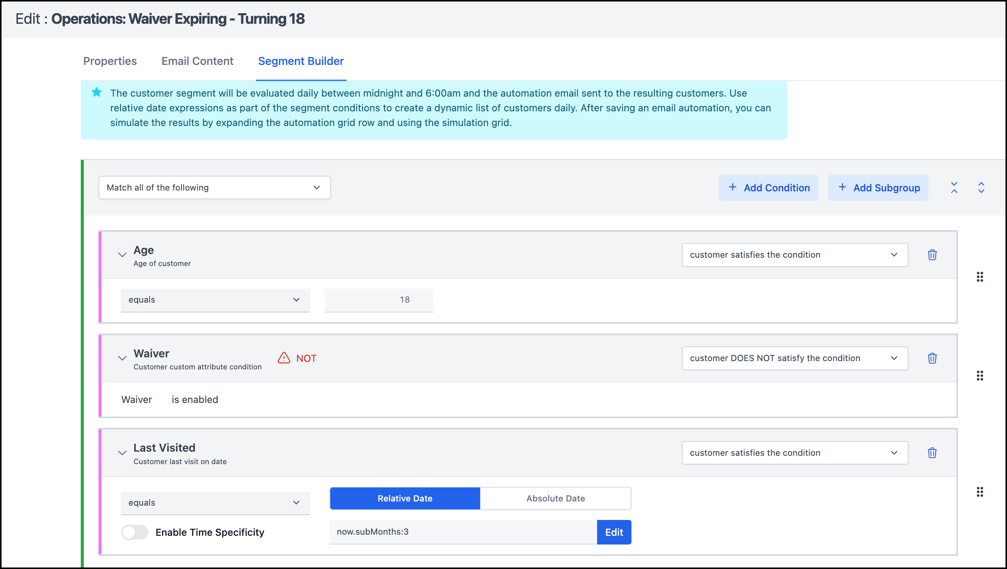This screenshot has height=569, width=1007.
Task: Collapse the Age condition chevron
Action: point(122,255)
